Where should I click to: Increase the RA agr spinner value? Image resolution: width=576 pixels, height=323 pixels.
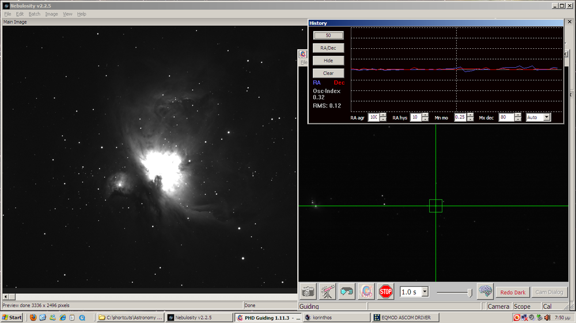pos(383,115)
